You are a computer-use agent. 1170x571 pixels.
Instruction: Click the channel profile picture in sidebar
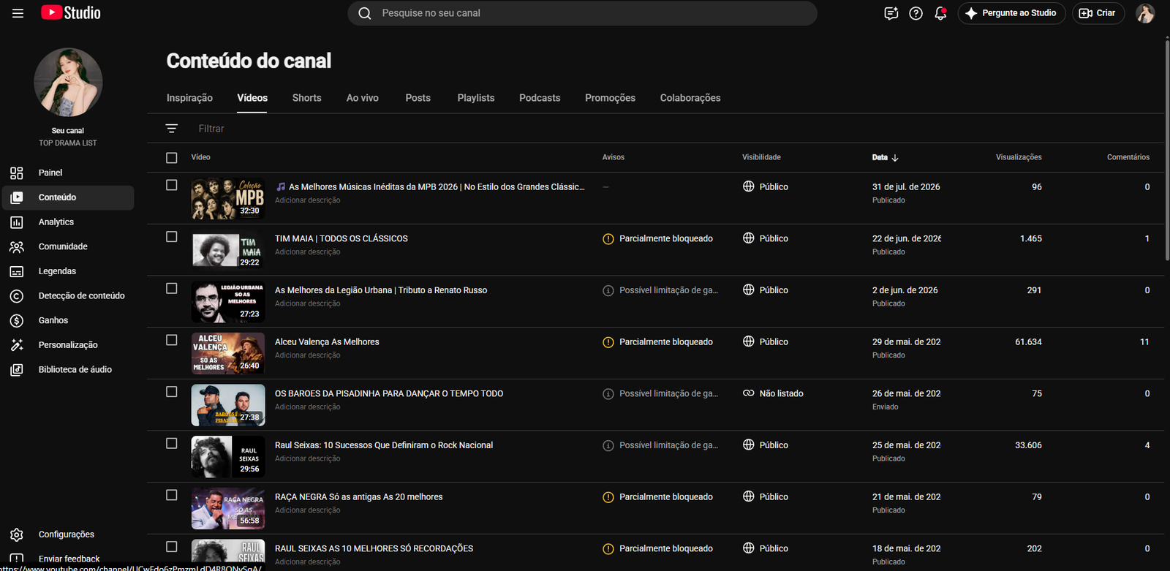click(x=68, y=83)
